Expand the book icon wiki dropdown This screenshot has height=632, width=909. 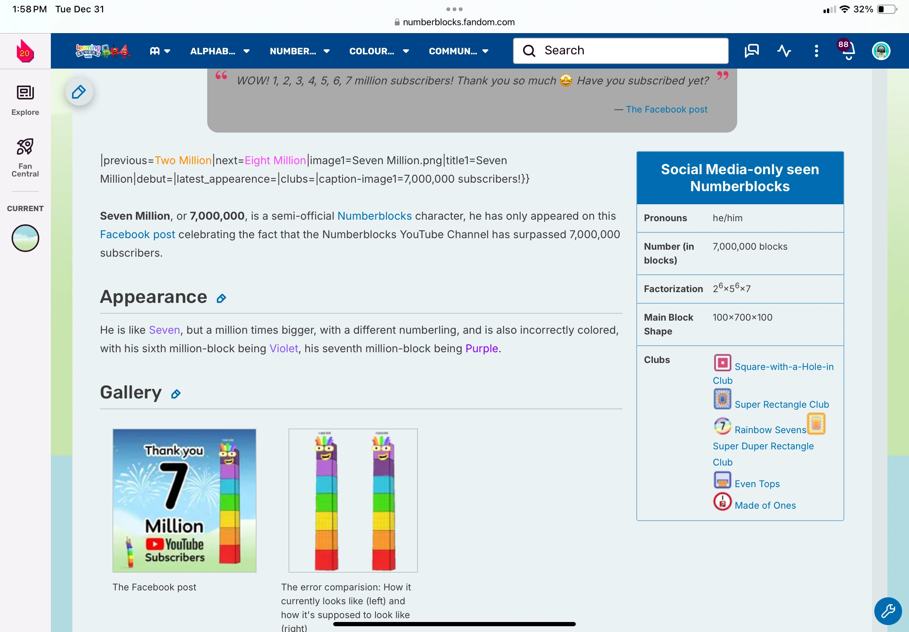click(160, 51)
